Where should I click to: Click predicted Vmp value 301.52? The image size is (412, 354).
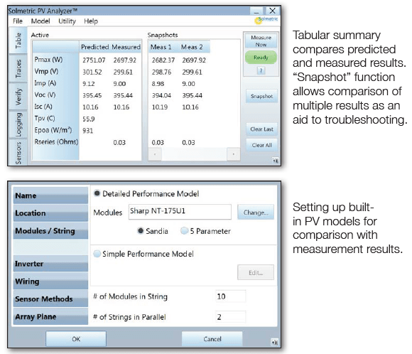tap(92, 72)
